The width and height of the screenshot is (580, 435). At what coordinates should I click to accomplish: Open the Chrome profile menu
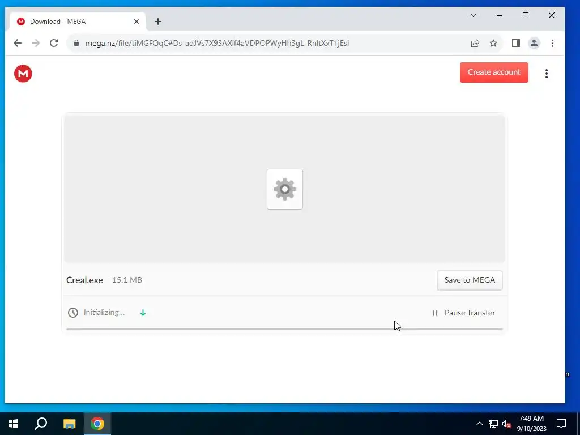[534, 43]
